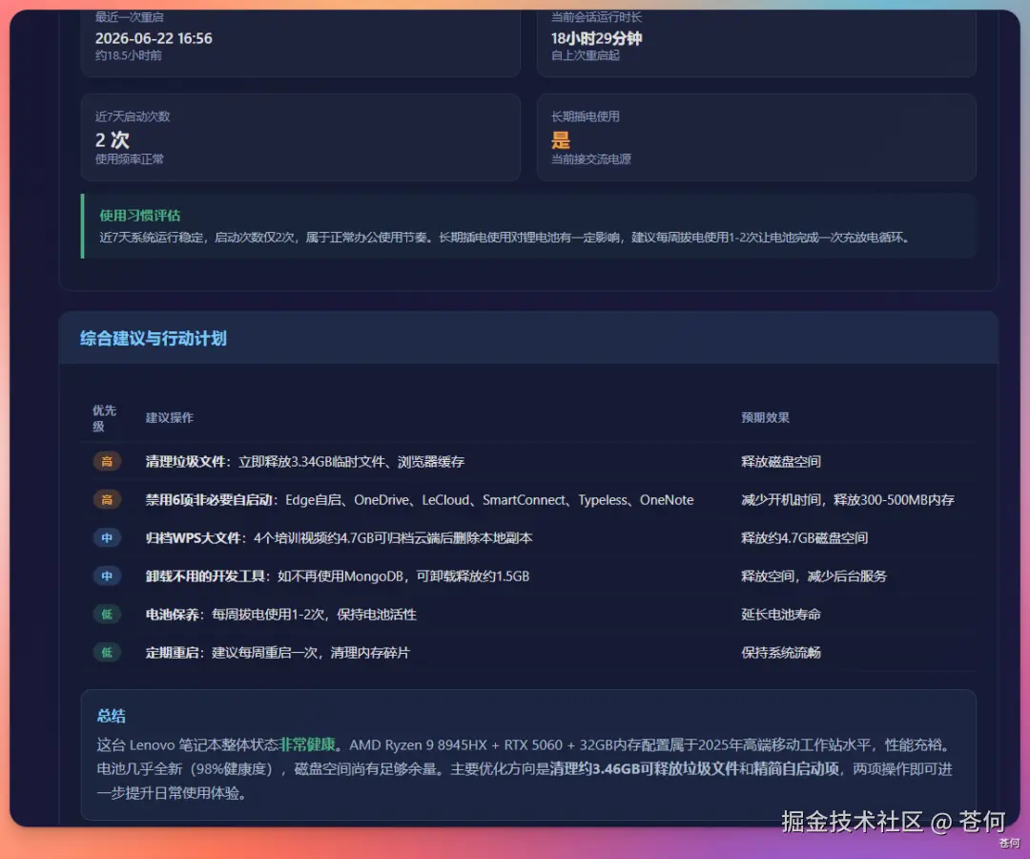The image size is (1030, 859).
Task: Click the 建议每周重启一次，清理内存碎片 description
Action: [311, 652]
